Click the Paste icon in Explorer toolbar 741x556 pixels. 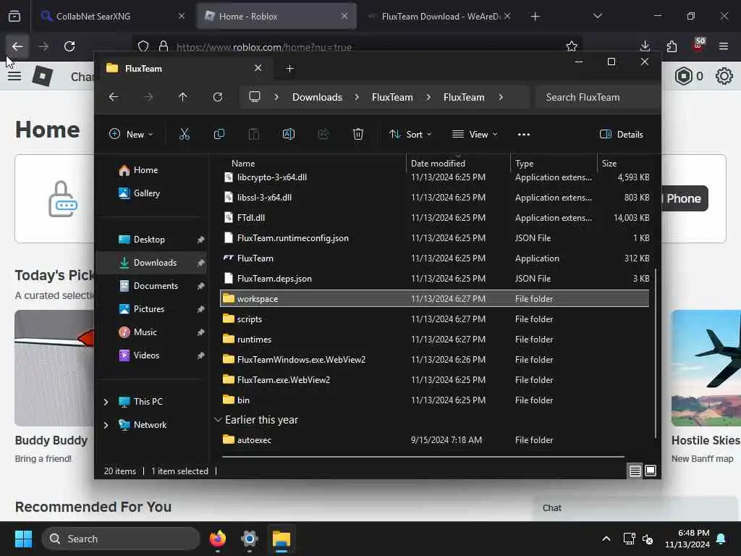[x=254, y=134]
